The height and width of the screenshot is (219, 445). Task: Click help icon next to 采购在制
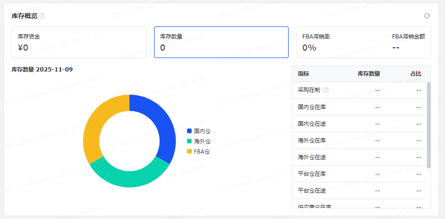pos(326,90)
